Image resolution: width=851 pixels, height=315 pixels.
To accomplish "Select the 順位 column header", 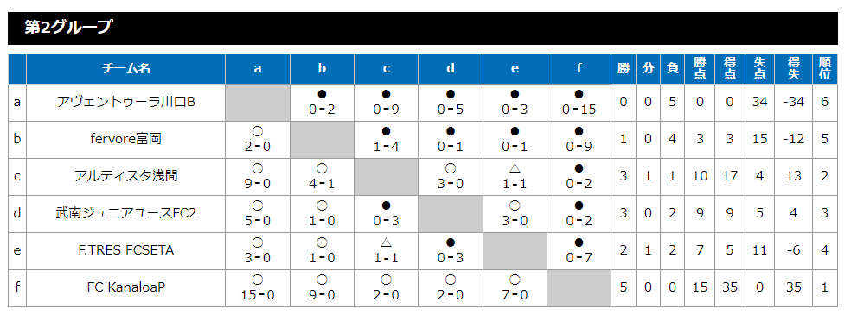I will click(x=825, y=69).
